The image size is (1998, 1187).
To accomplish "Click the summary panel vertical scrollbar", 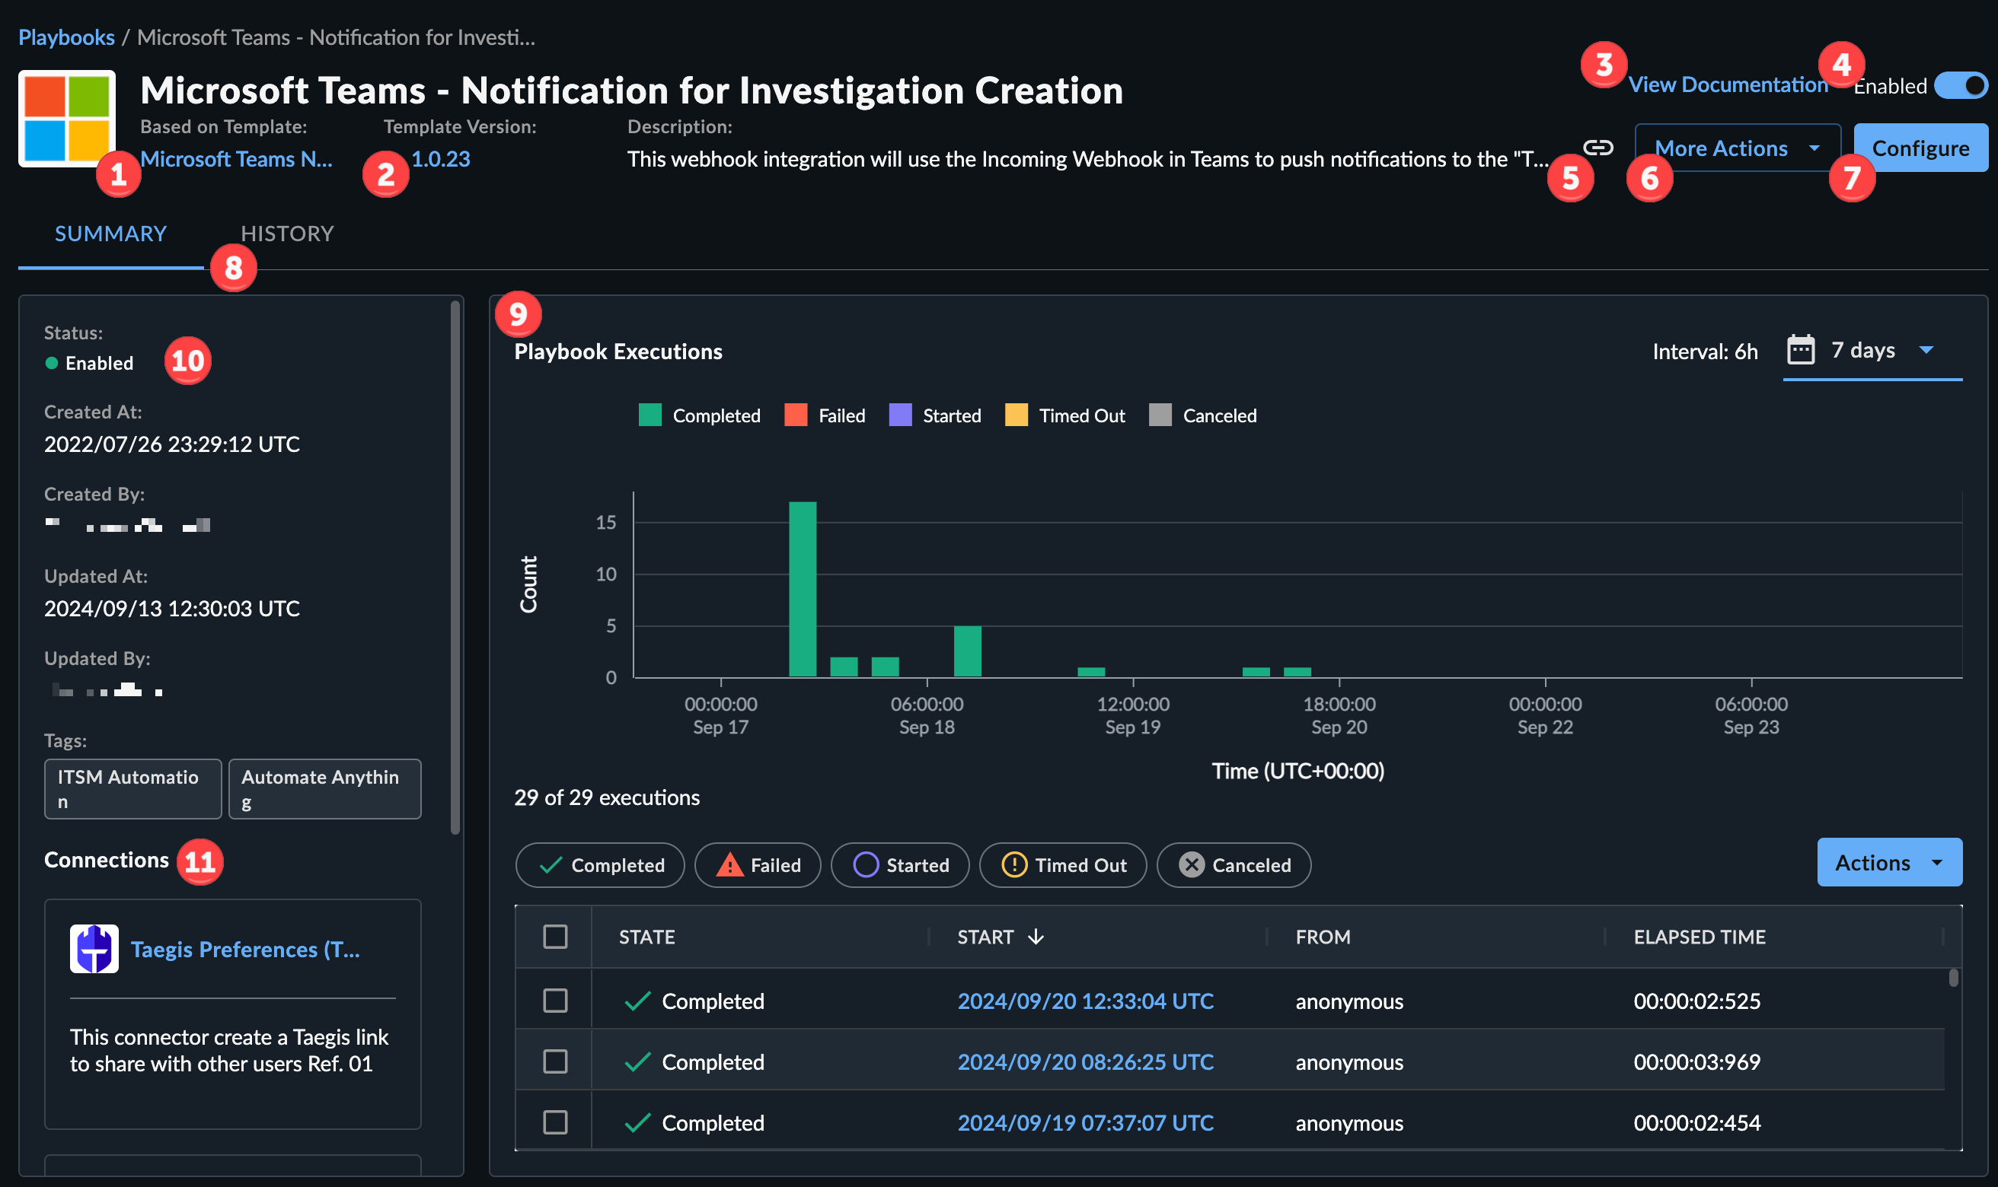I will point(455,566).
